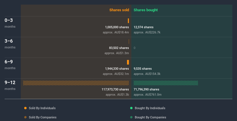
Task: Select the approx. AU$226.7k value
Action: (147, 32)
